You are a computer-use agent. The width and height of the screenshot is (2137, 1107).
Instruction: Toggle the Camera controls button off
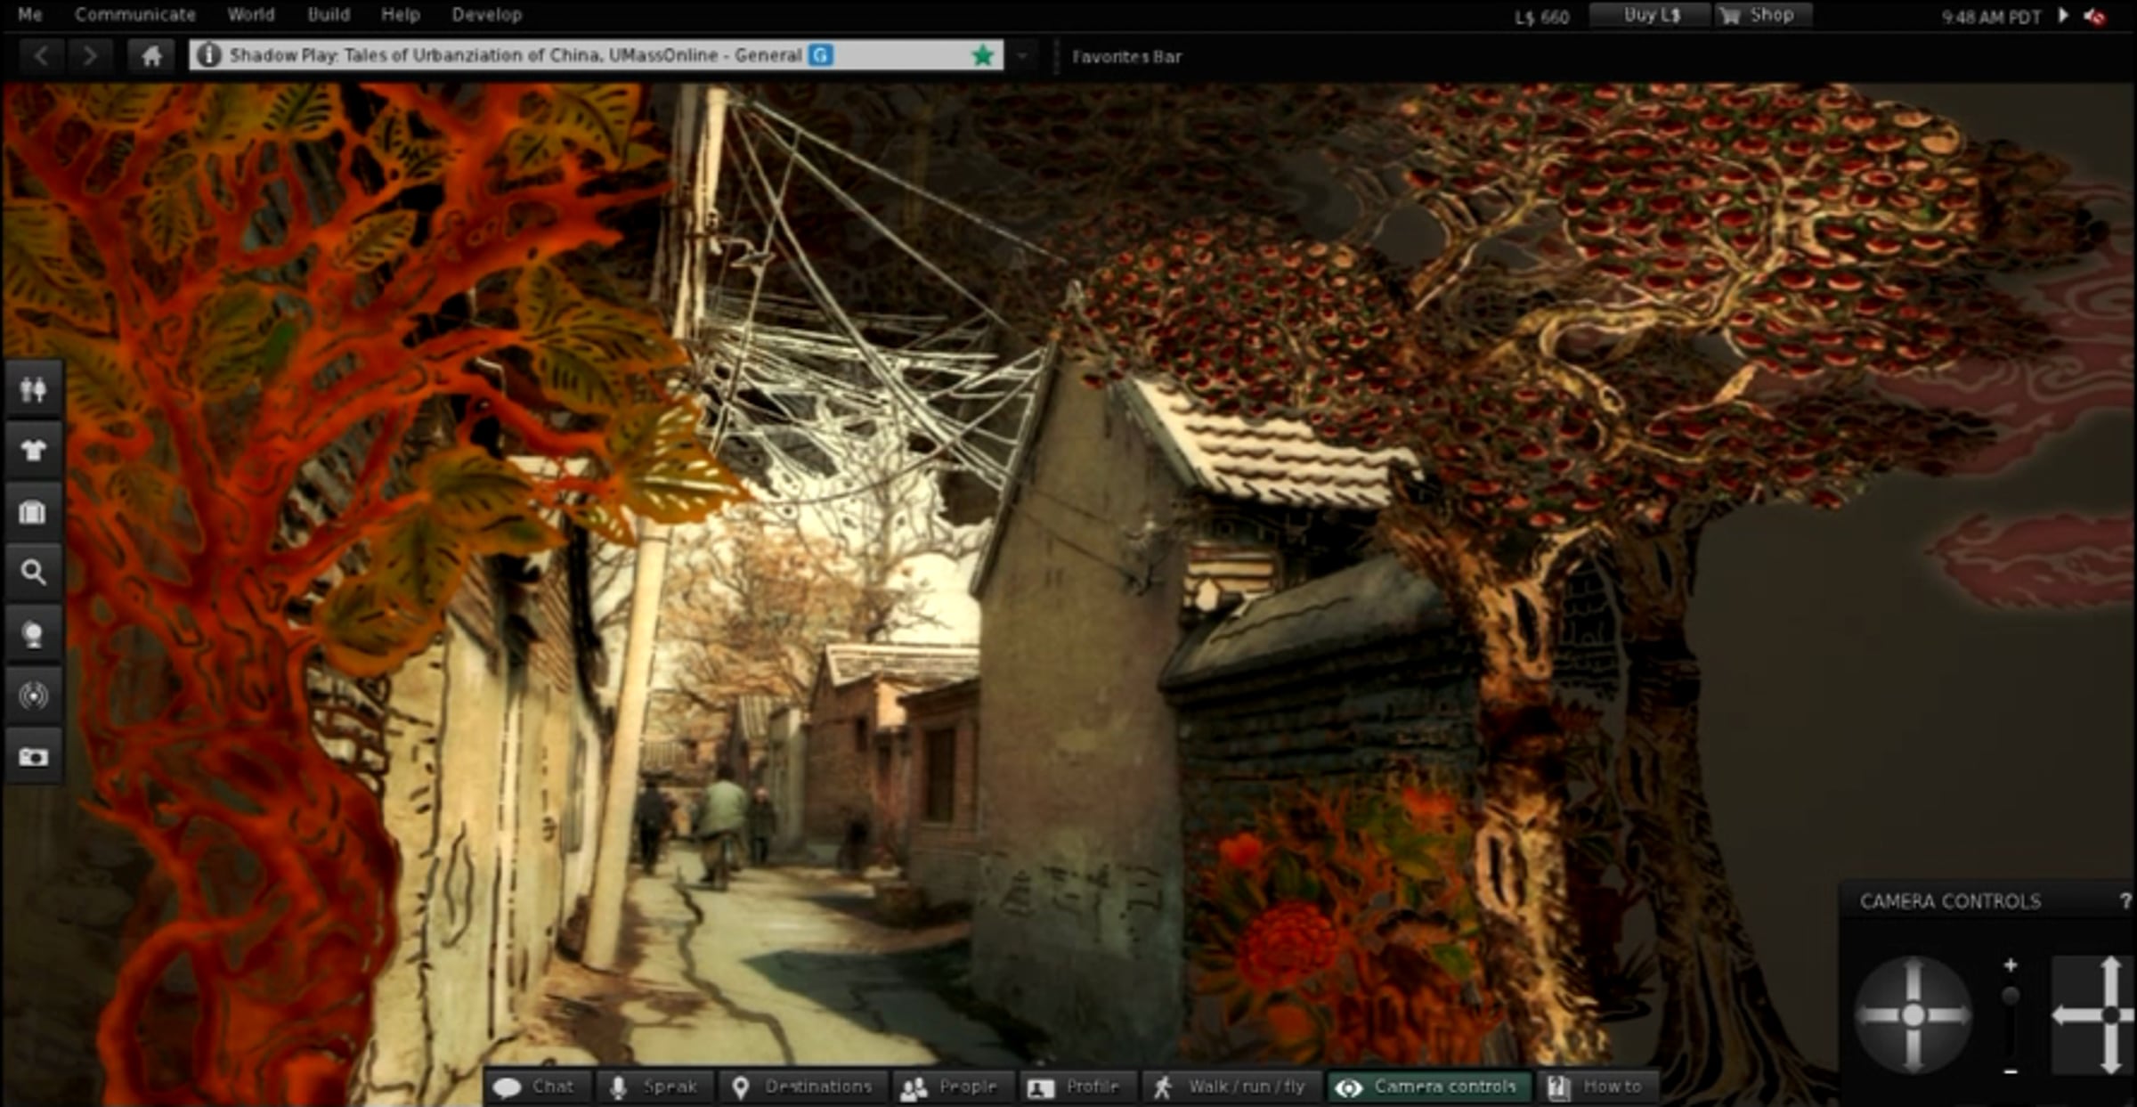click(x=1430, y=1087)
